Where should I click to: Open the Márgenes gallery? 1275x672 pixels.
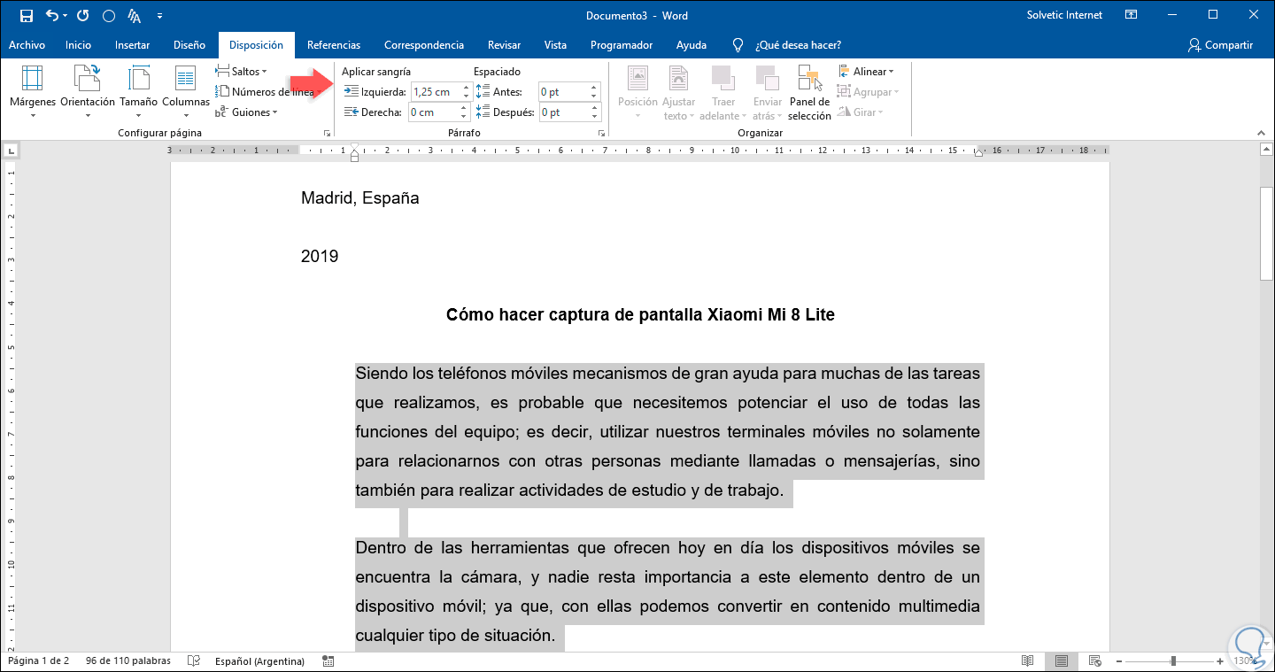tap(32, 93)
